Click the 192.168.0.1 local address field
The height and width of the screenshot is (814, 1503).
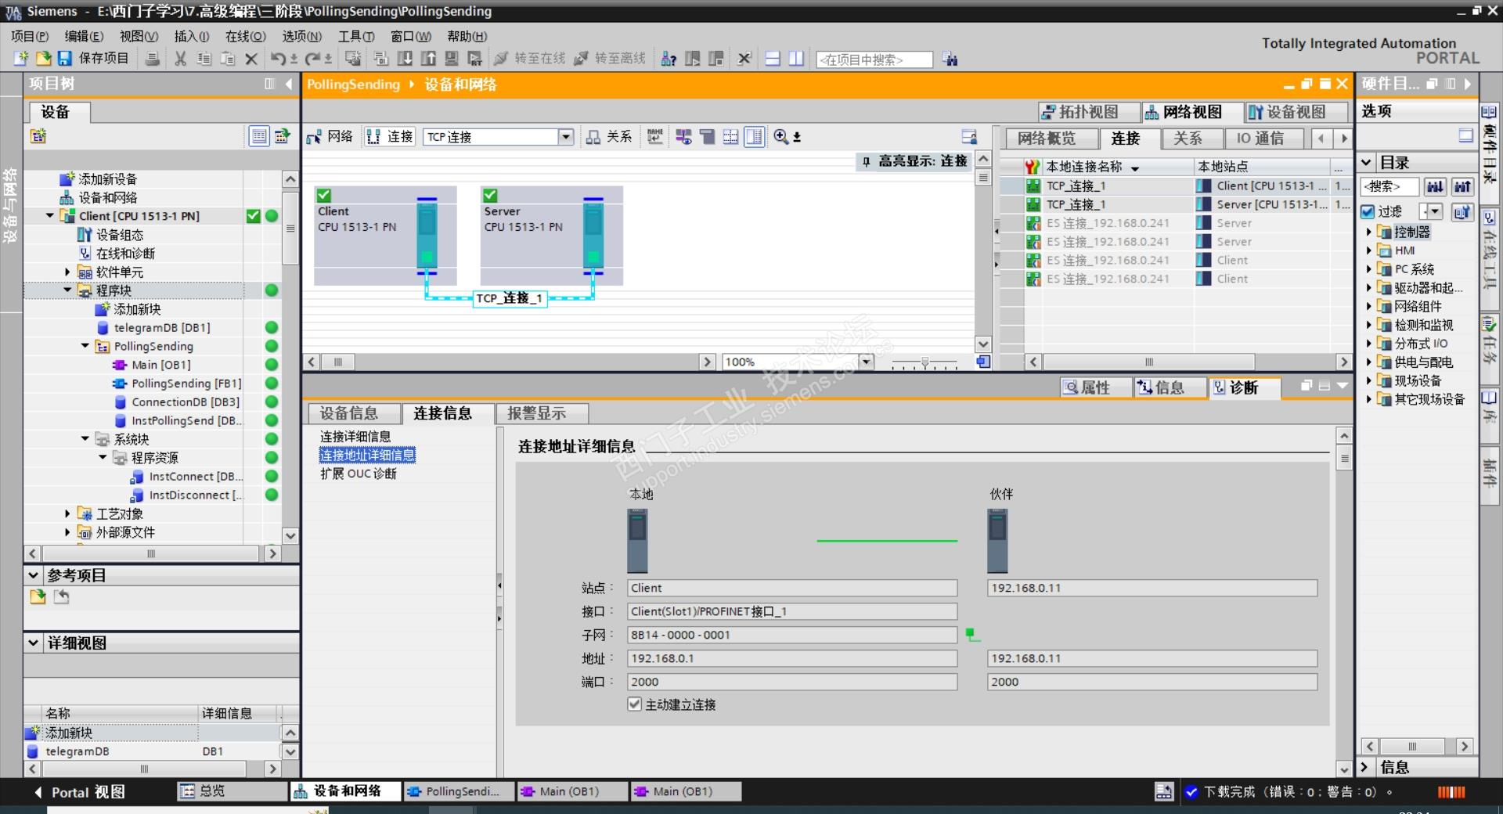(x=792, y=658)
